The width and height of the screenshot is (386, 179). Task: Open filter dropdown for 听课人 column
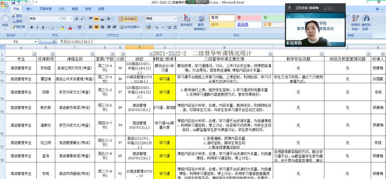383,54
